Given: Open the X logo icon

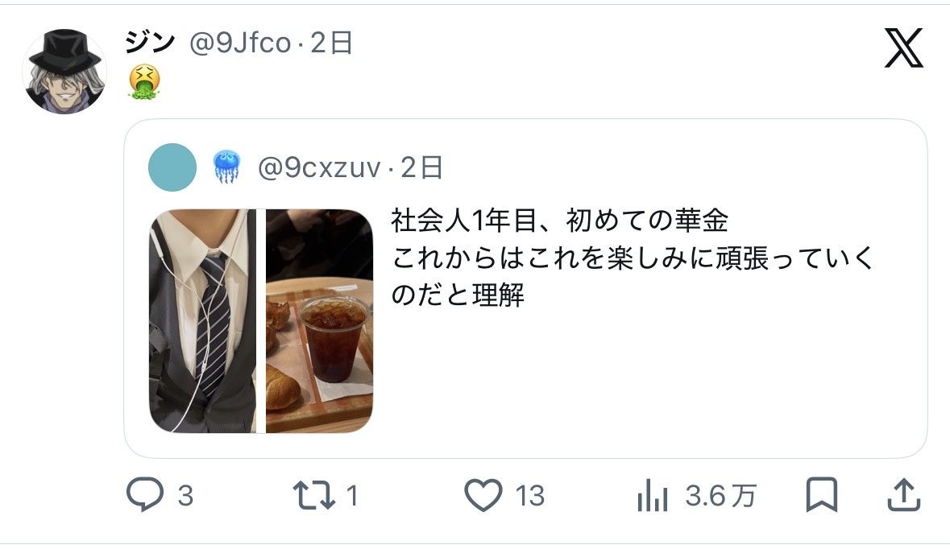Looking at the screenshot, I should [903, 47].
